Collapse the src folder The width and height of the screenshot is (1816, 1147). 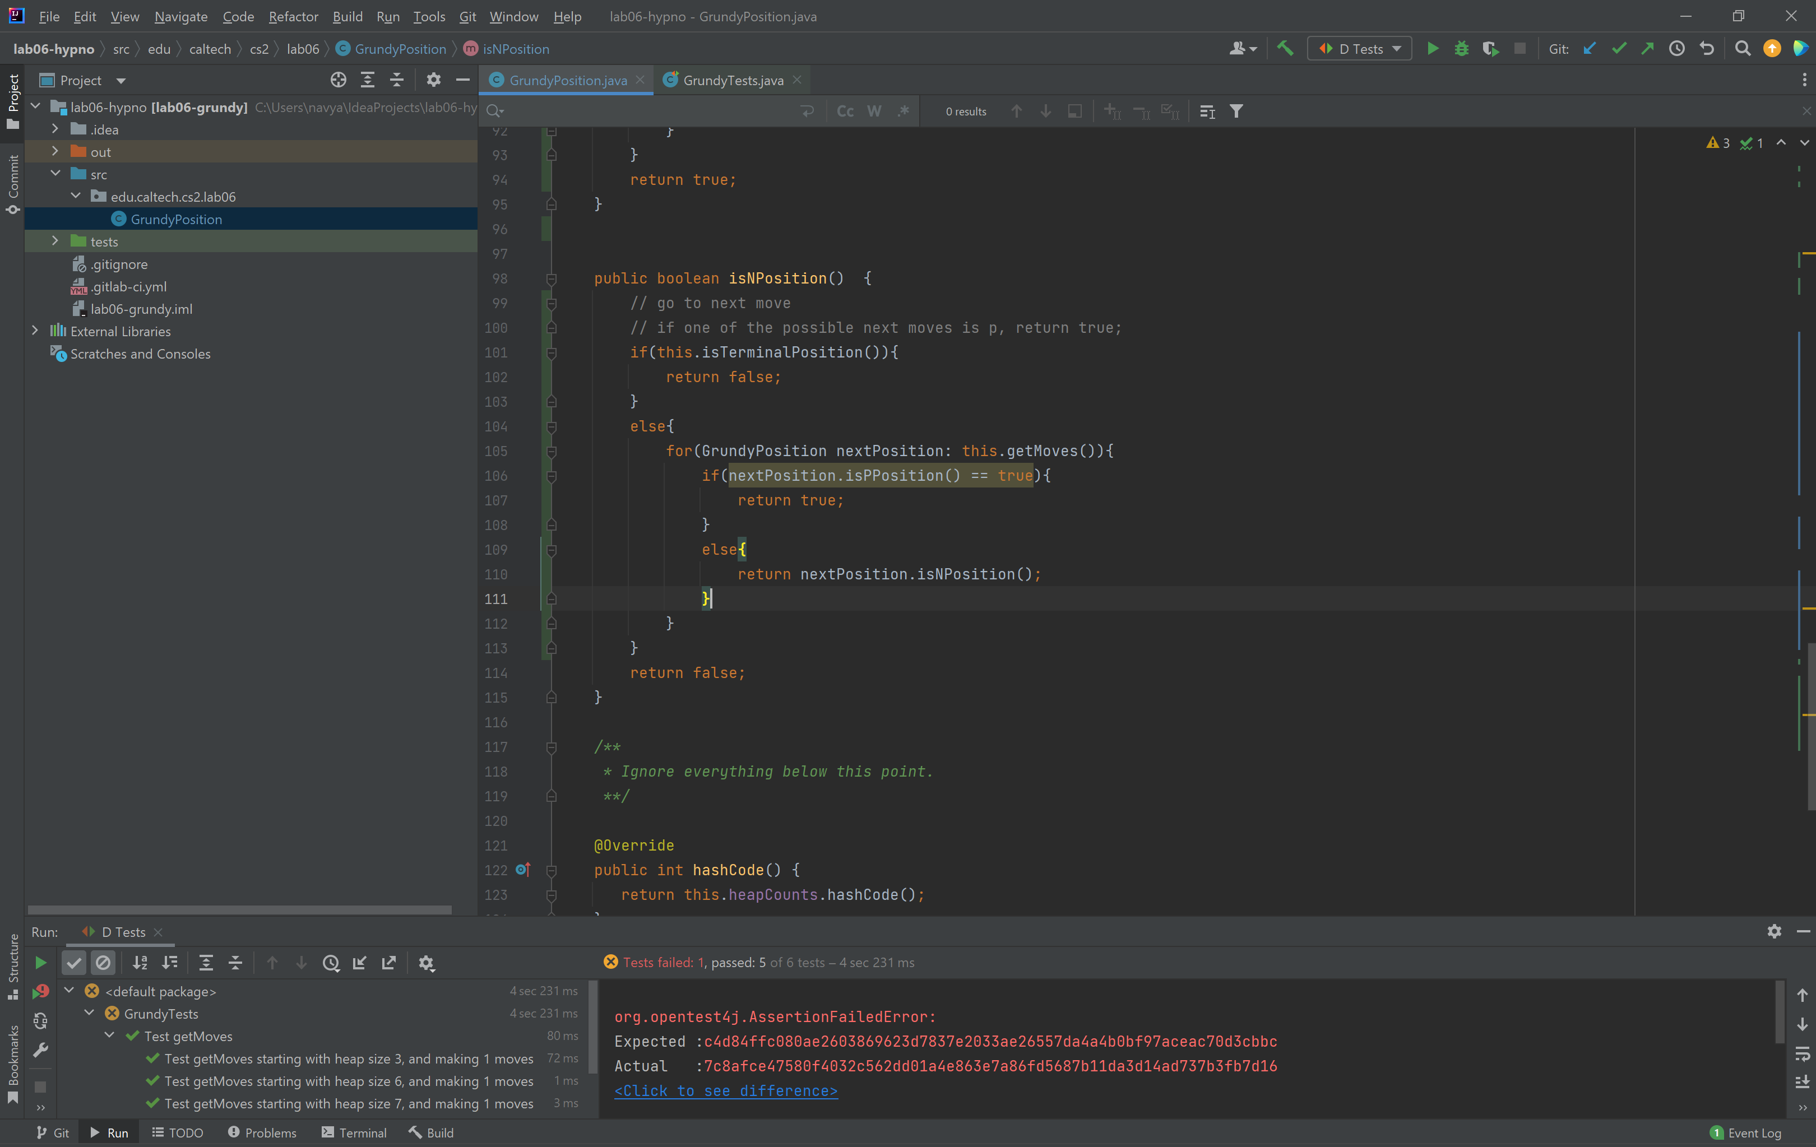[55, 174]
